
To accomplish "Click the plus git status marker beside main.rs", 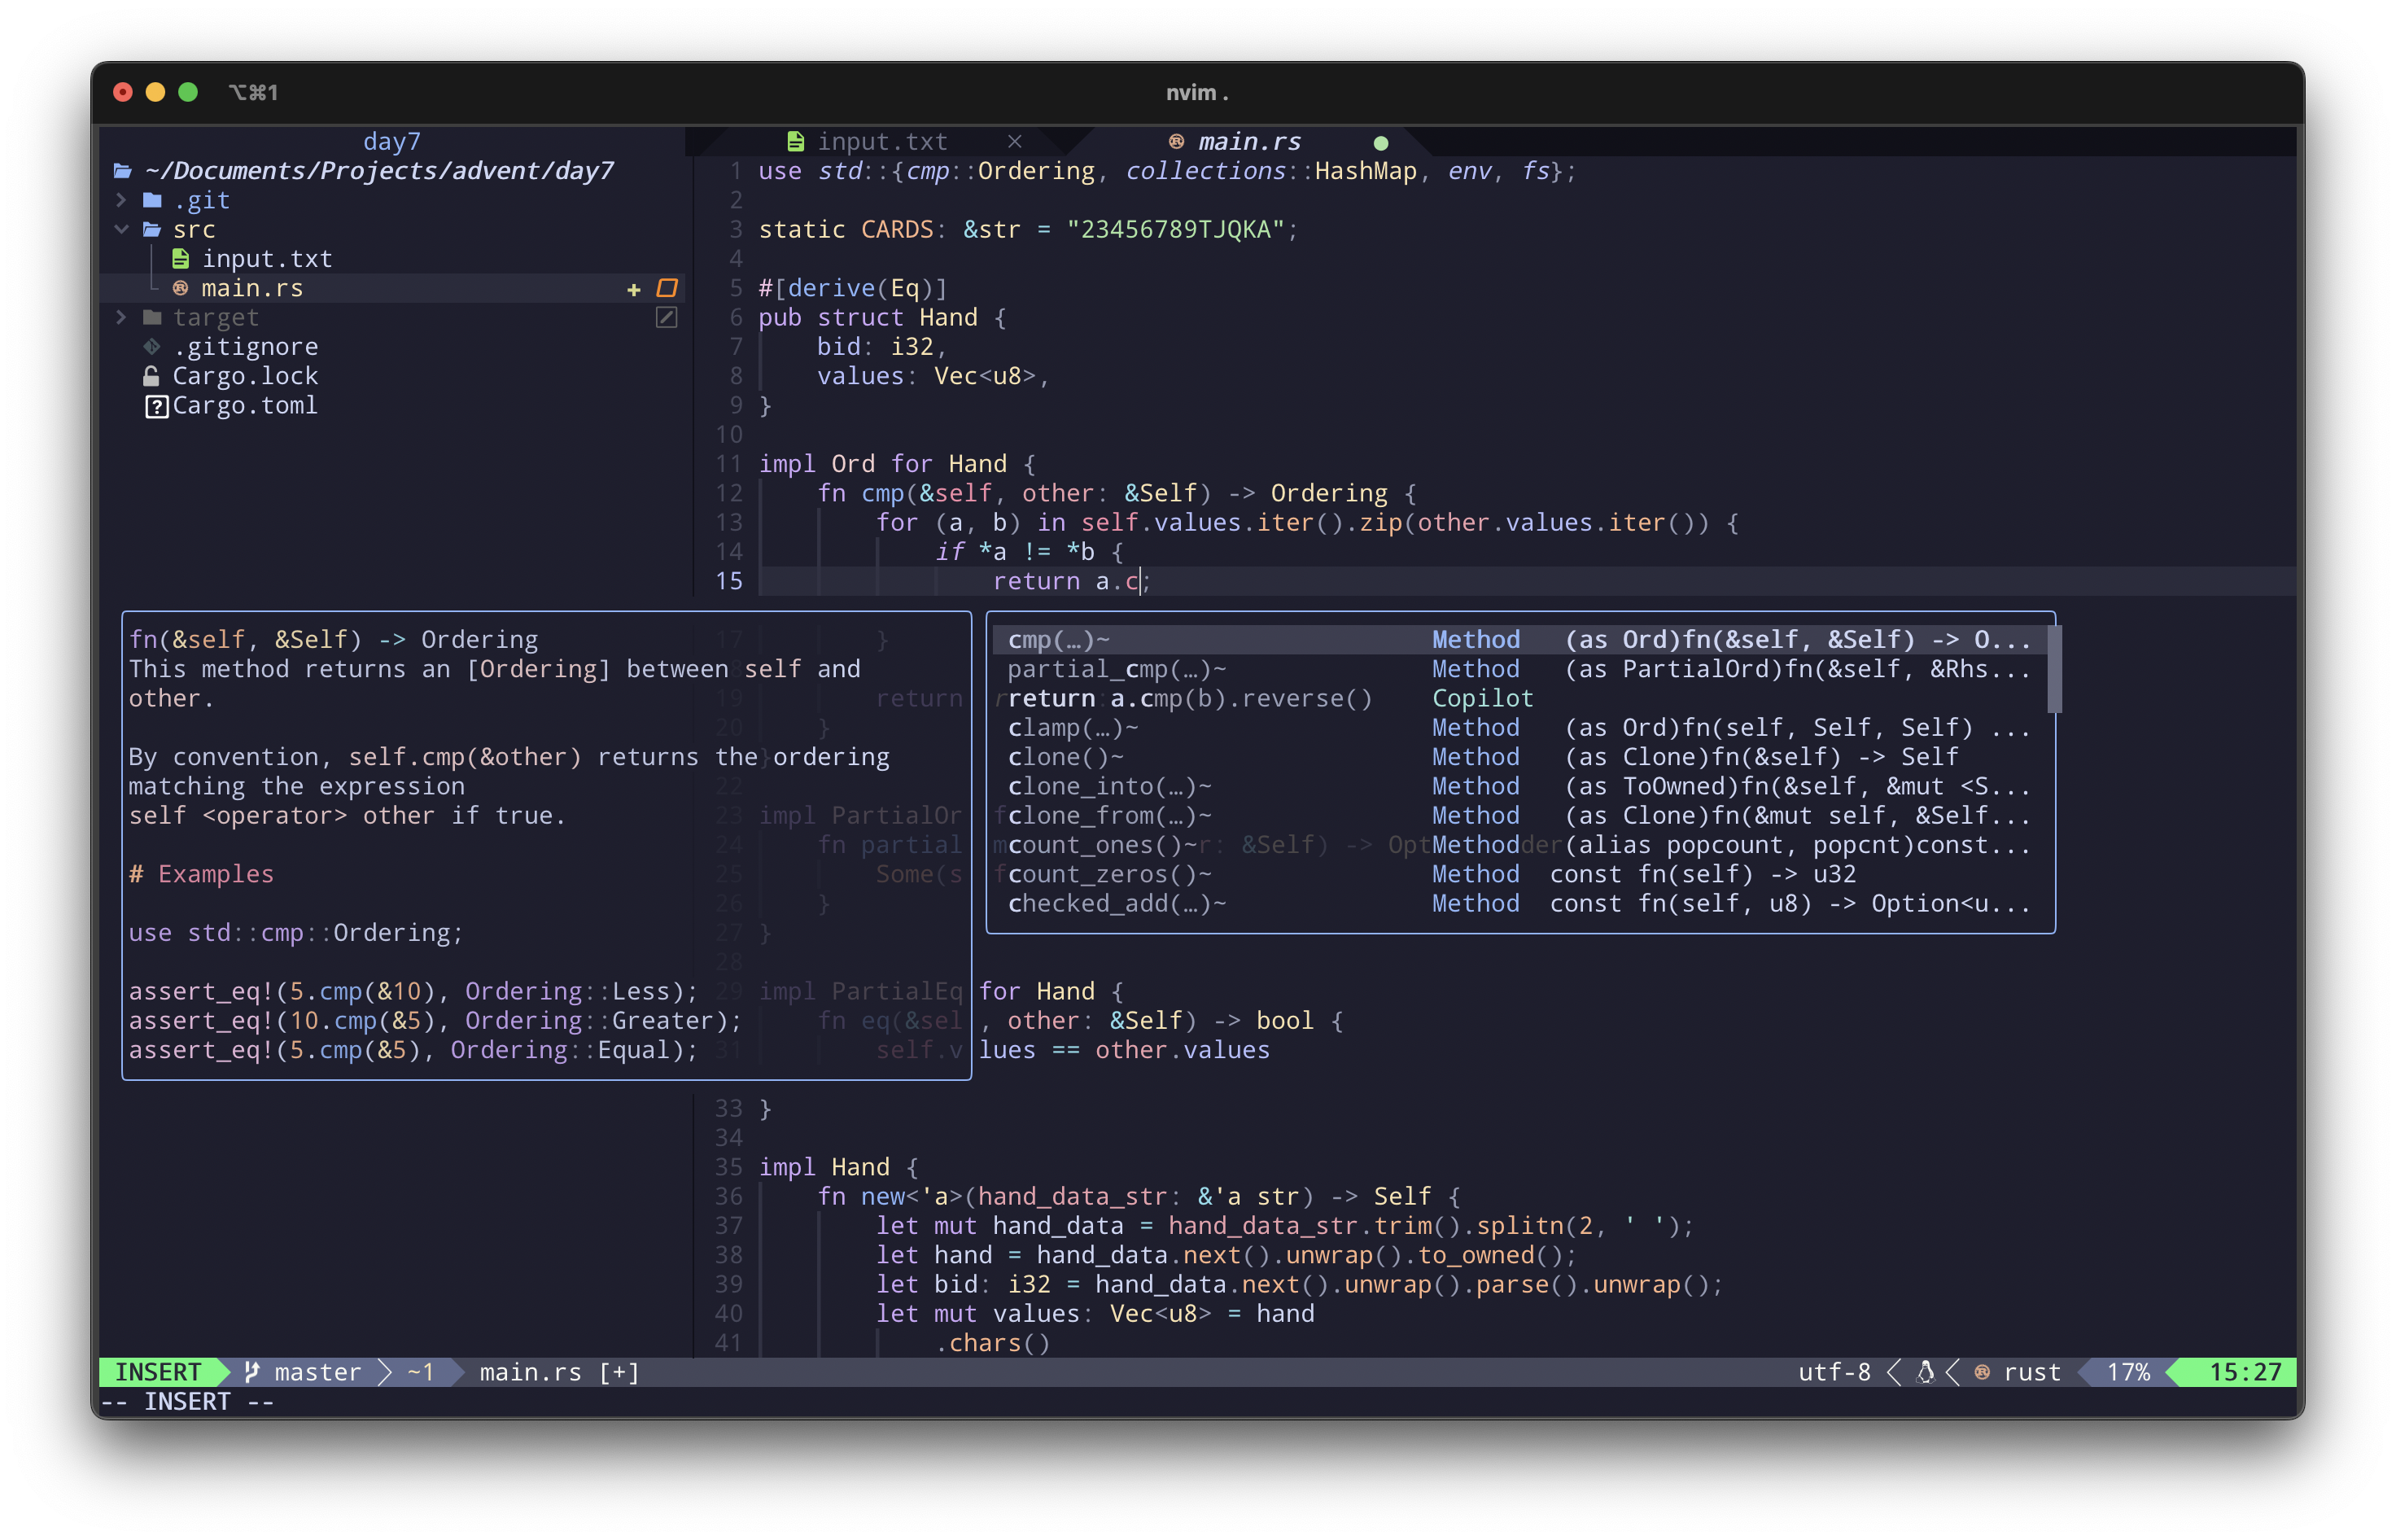I will click(634, 290).
